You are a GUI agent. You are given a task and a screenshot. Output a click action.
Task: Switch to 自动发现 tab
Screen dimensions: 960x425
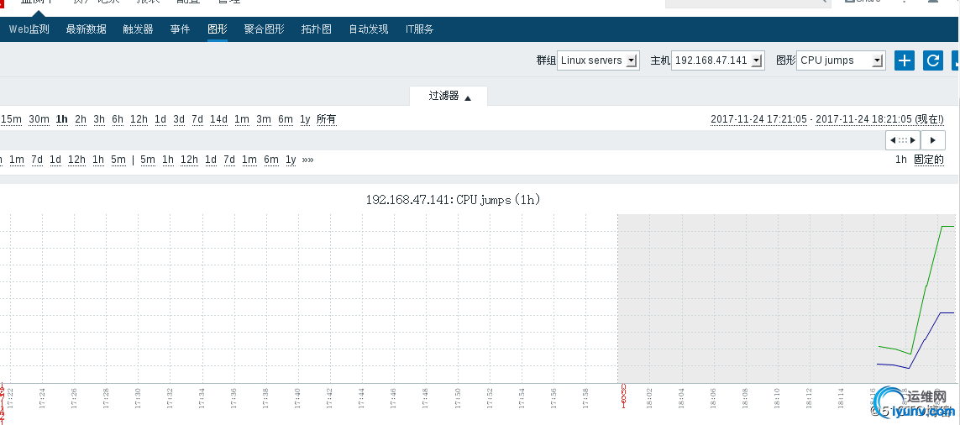point(369,29)
